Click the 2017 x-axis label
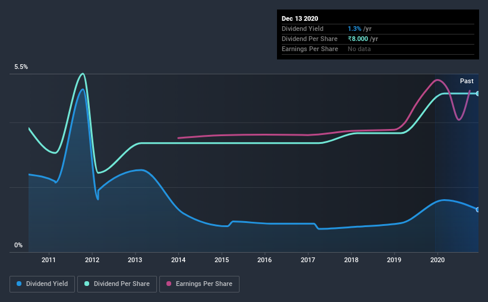 coord(308,260)
